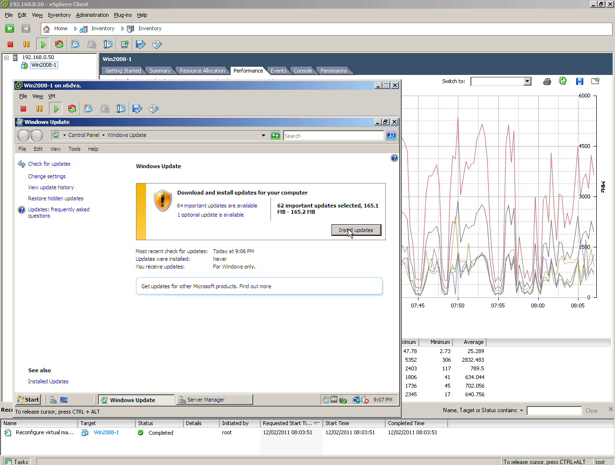Click Show Desktop in guest quick launch
The image size is (615, 465).
click(63, 400)
